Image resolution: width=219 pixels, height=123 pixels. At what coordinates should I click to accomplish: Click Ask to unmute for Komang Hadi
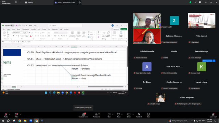coord(207,61)
